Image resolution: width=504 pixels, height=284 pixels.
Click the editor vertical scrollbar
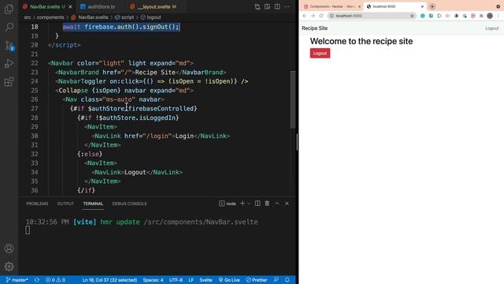[x=292, y=99]
